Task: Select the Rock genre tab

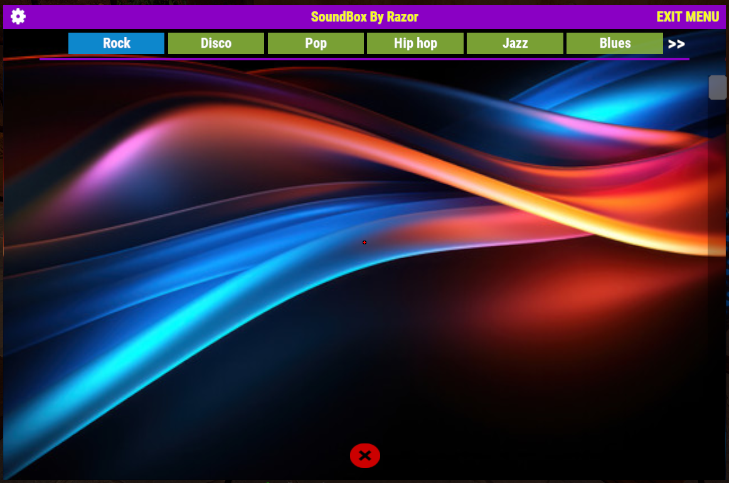Action: tap(116, 43)
